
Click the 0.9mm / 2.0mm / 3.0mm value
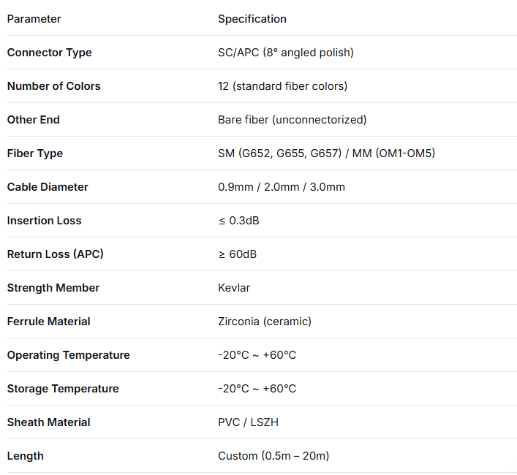(x=282, y=187)
